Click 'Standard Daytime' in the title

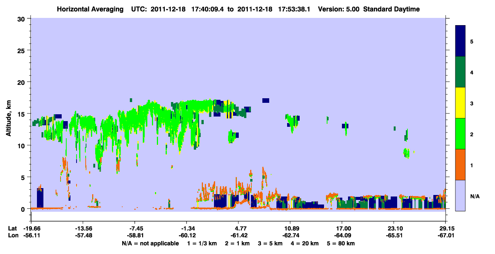point(392,9)
